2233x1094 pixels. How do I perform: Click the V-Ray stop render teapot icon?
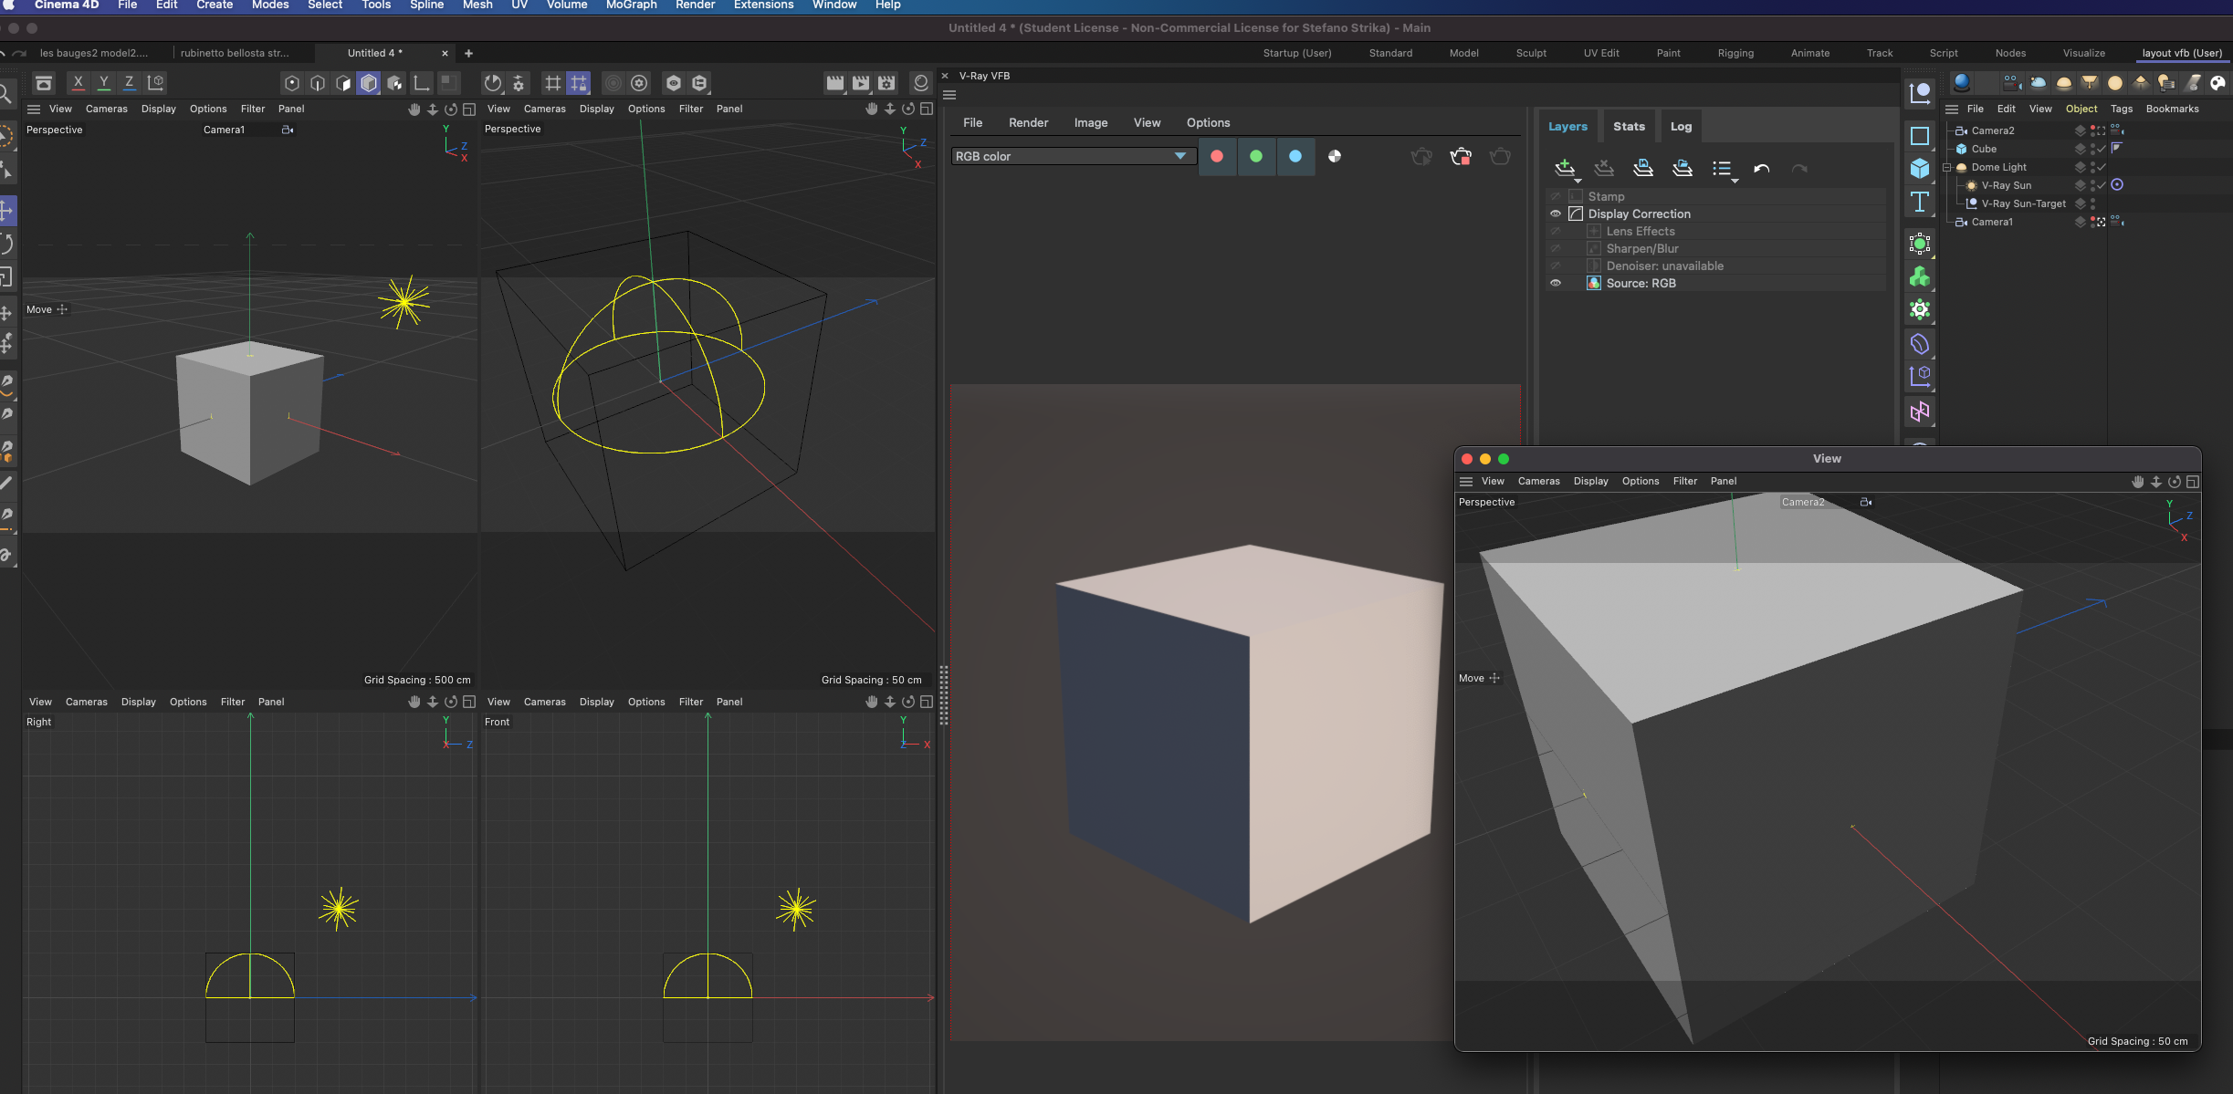coord(1461,157)
